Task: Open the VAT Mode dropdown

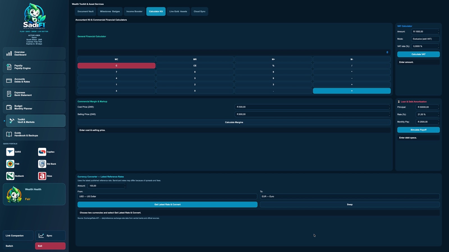Action: pos(425,39)
